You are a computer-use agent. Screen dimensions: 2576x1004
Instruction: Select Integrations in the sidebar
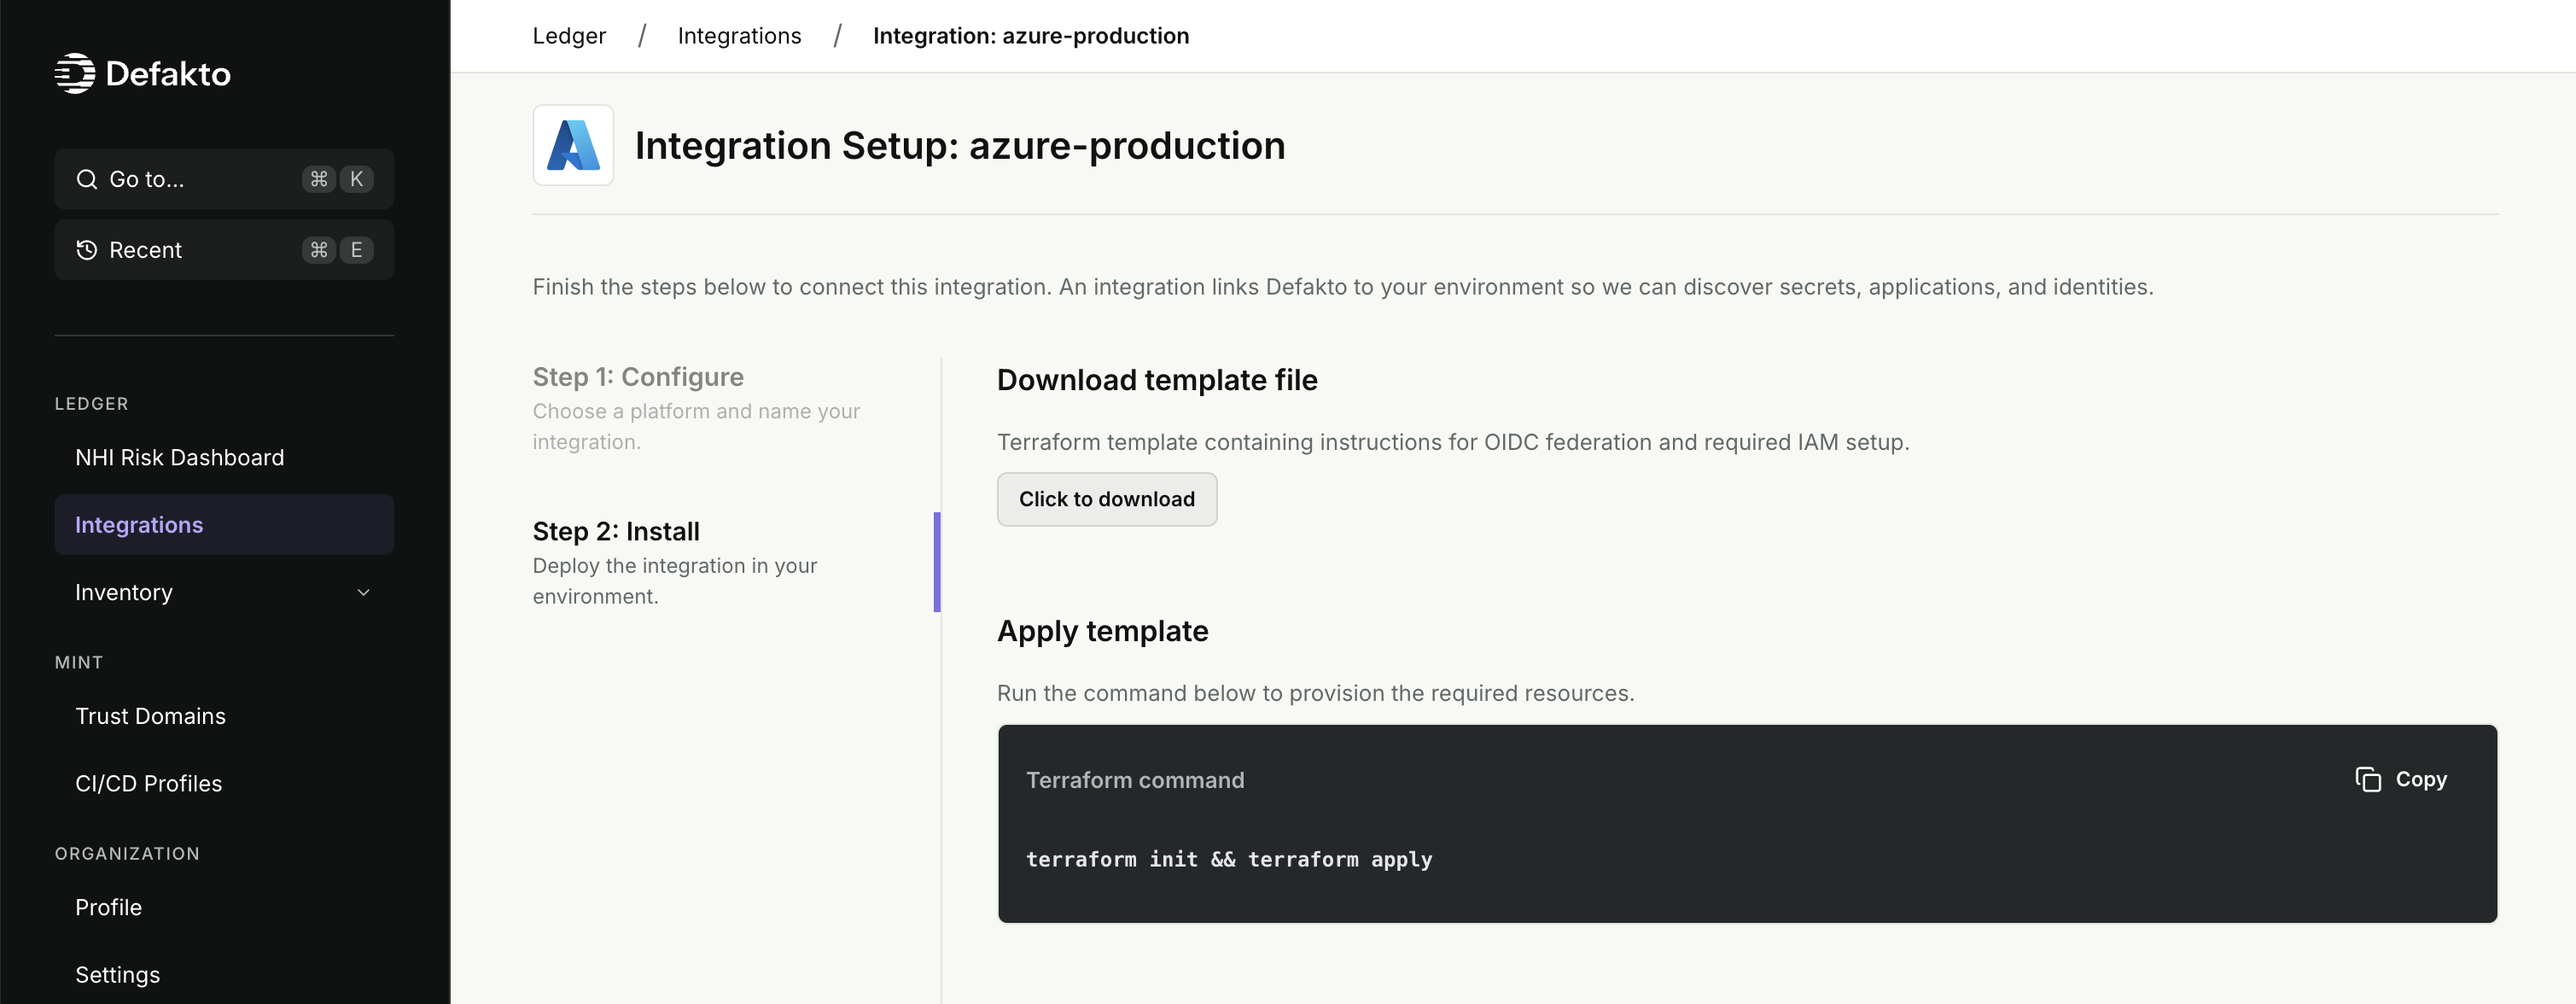224,525
